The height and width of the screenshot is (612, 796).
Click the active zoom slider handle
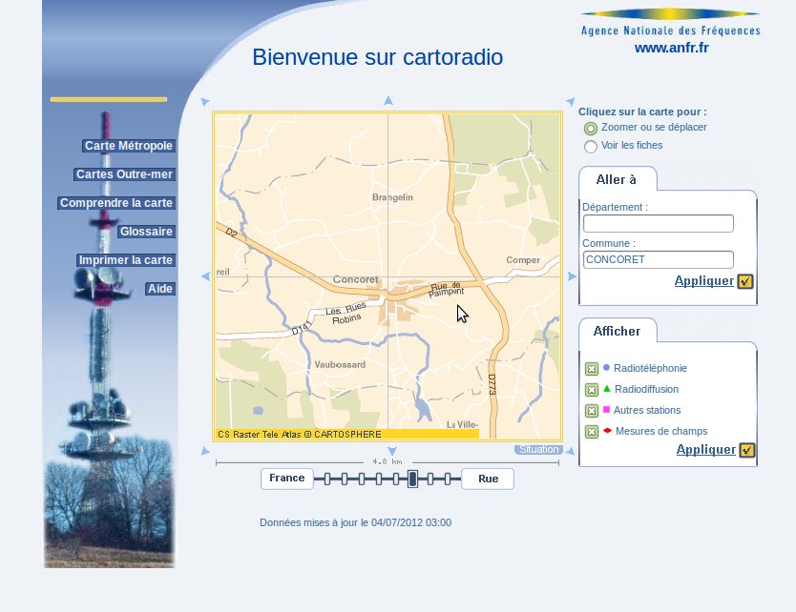coord(412,479)
